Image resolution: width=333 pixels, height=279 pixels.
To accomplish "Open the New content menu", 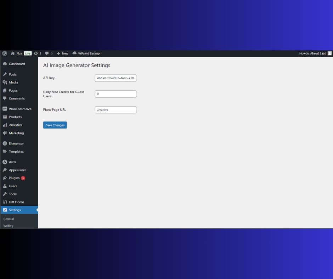I will pyautogui.click(x=62, y=53).
